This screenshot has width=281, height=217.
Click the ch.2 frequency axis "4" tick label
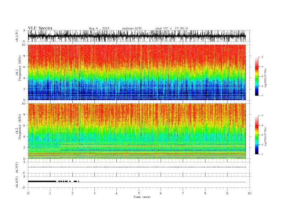[25, 137]
